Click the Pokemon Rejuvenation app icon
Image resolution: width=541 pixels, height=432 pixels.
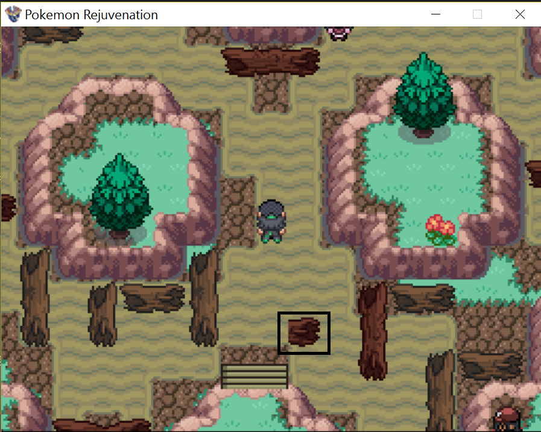[x=13, y=14]
